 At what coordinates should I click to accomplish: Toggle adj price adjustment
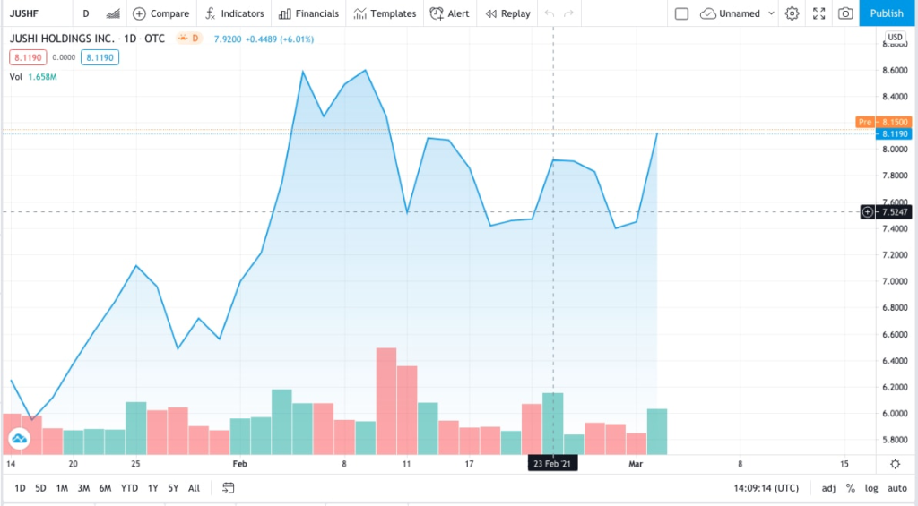828,488
